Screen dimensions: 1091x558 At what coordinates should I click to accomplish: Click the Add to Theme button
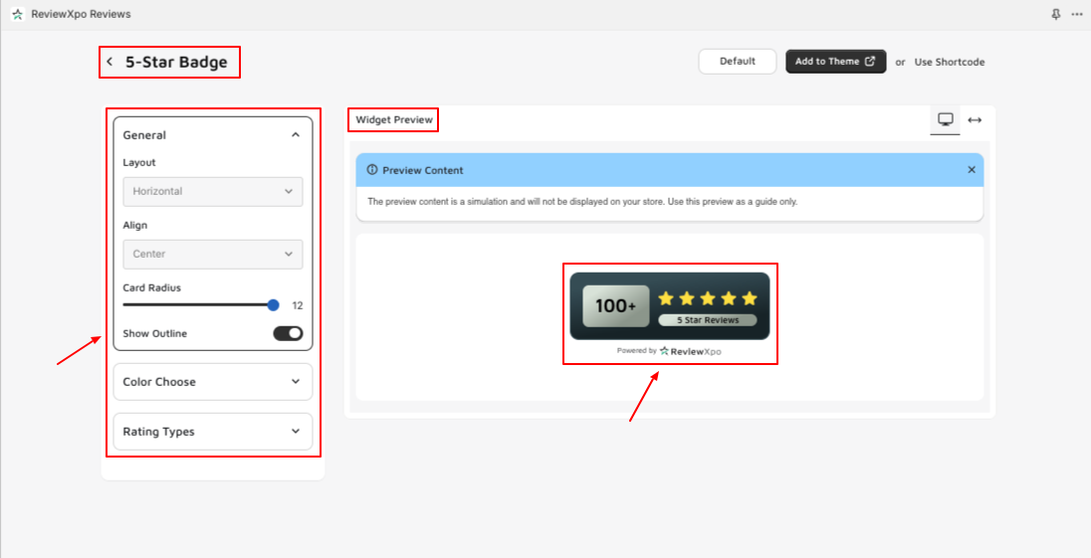(835, 61)
